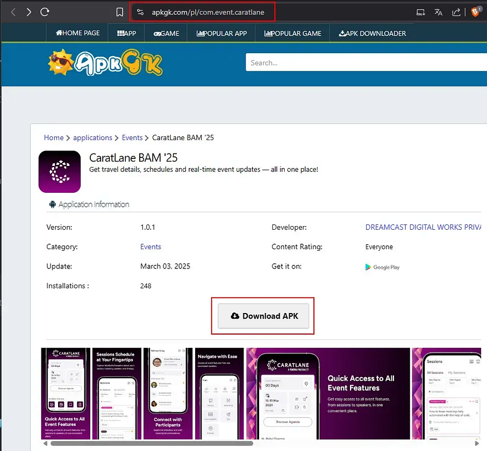487x451 pixels.
Task: Open POPULAR GAME in navigation bar
Action: tap(292, 33)
